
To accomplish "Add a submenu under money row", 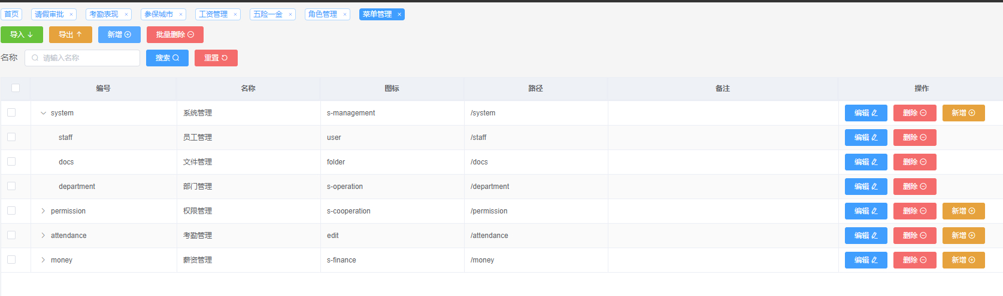I will (x=963, y=260).
